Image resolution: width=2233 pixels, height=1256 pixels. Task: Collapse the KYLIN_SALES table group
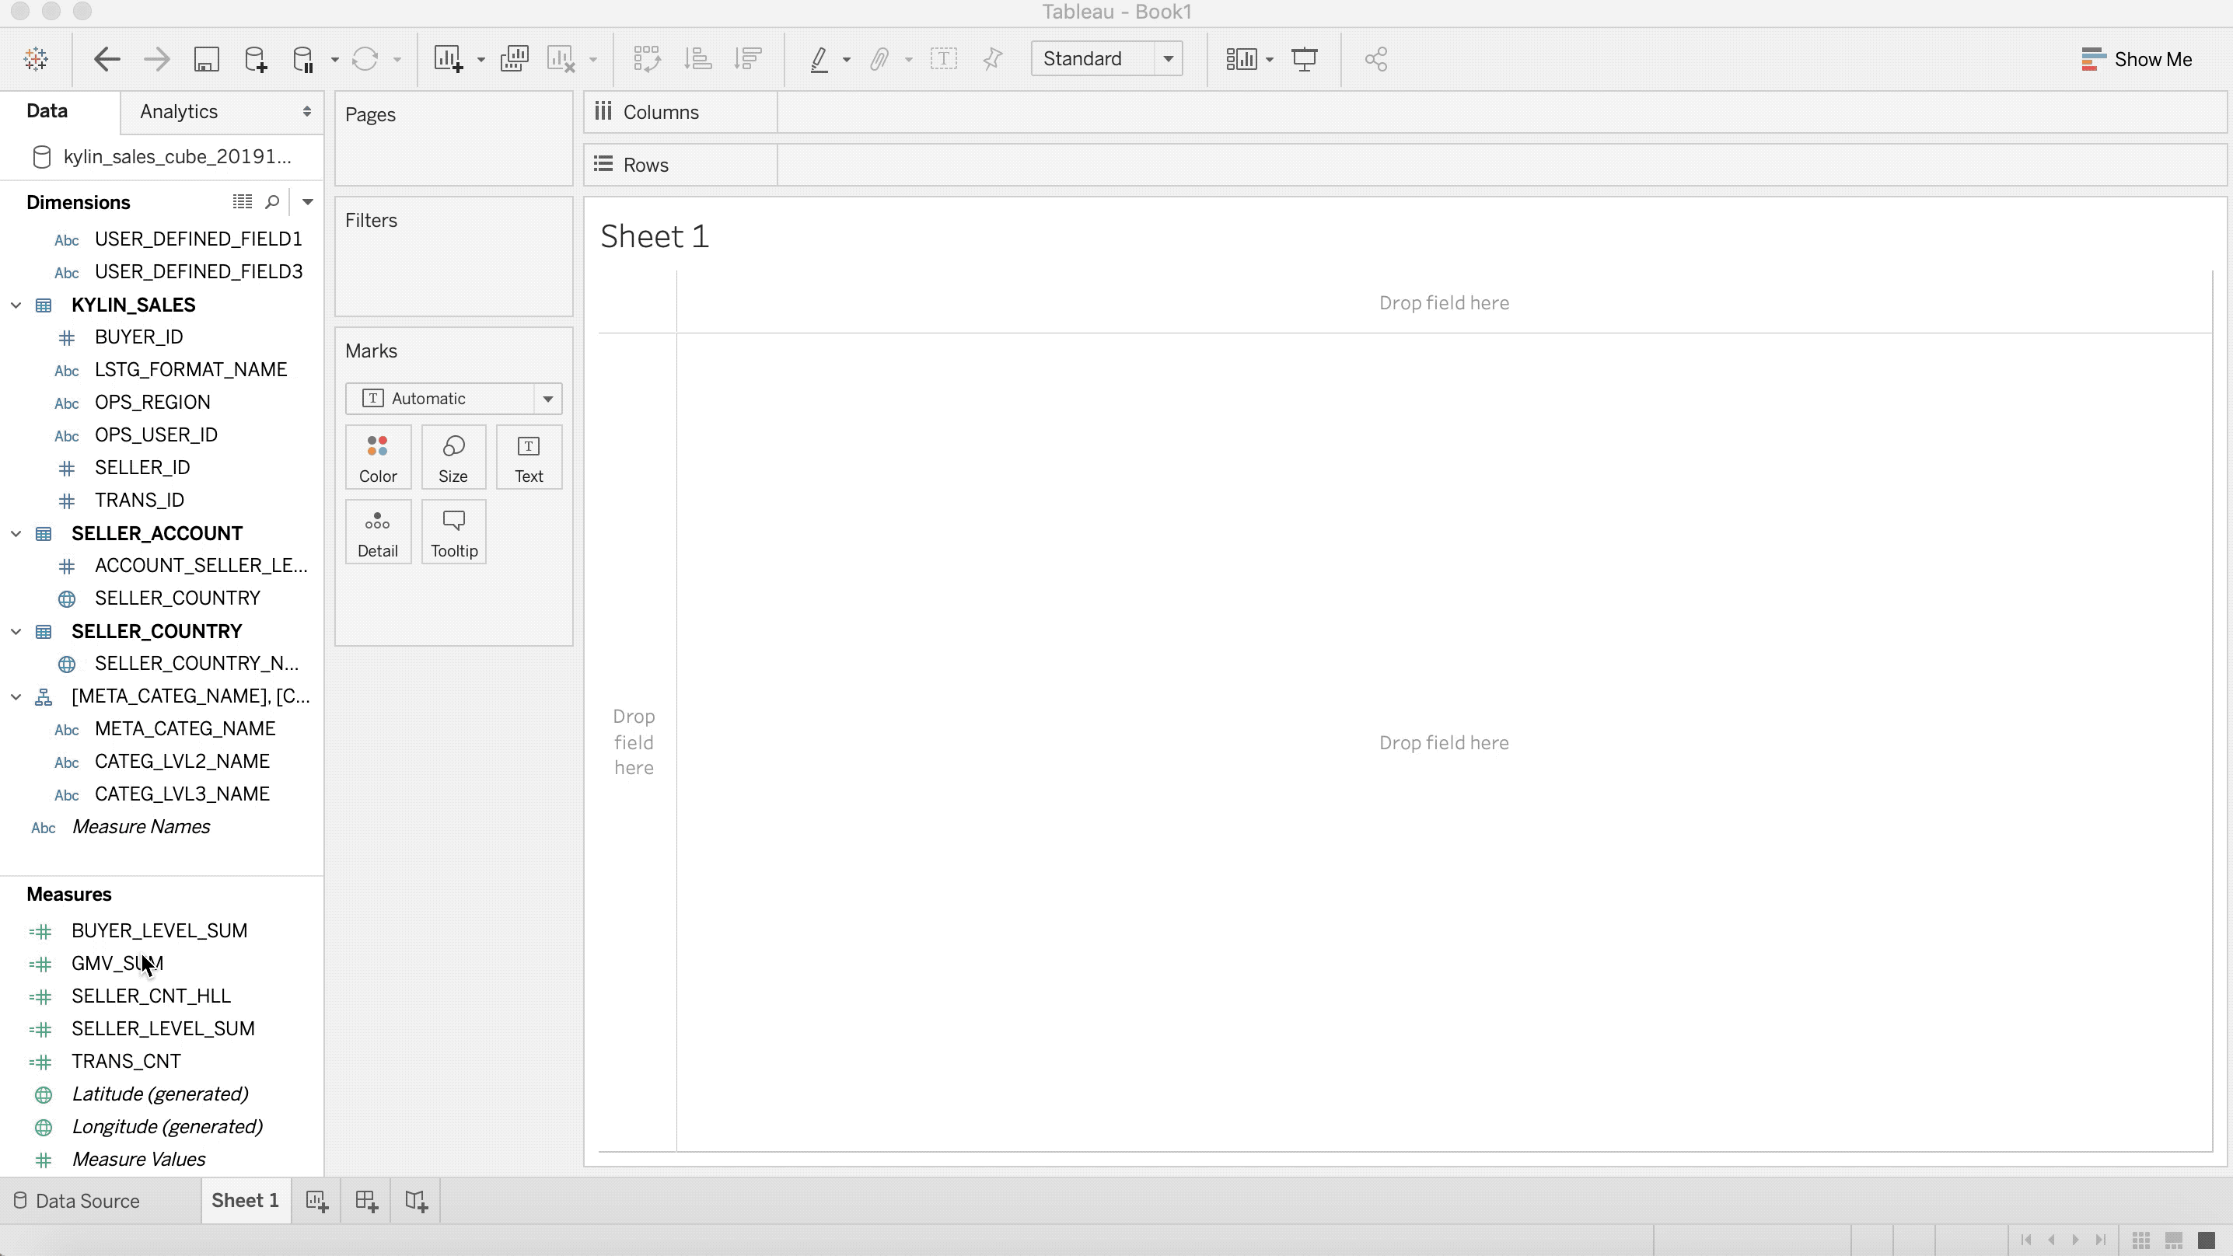(x=16, y=305)
